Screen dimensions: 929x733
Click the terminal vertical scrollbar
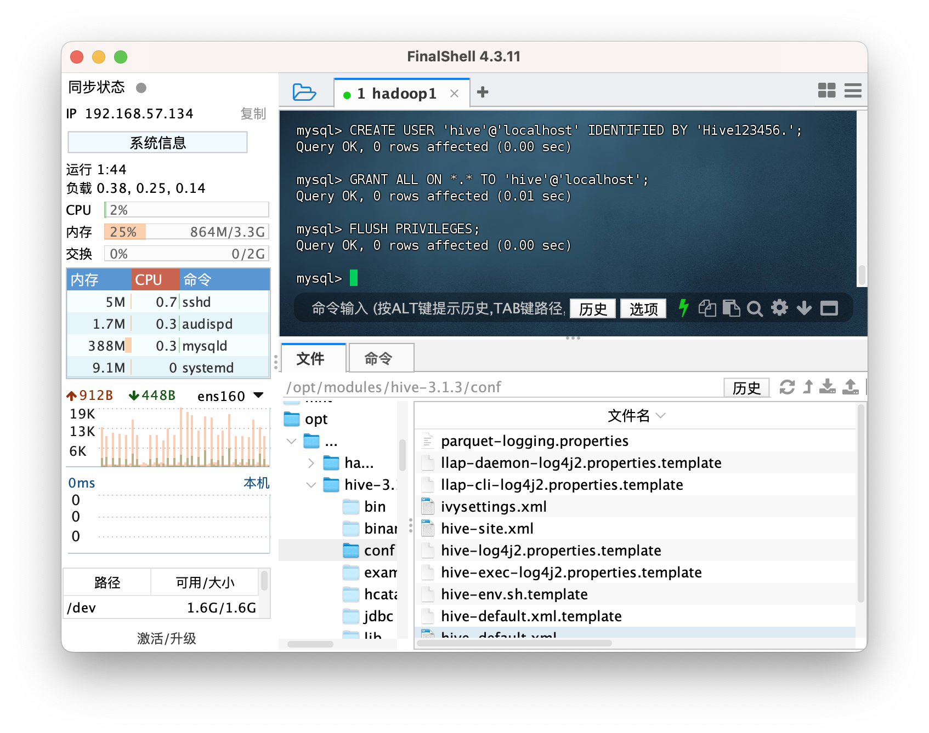click(862, 276)
